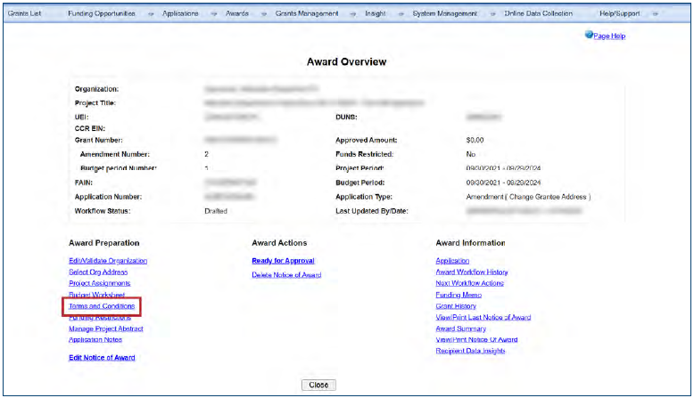The height and width of the screenshot is (398, 694).
Task: Open the Budget Worksheet link
Action: point(96,295)
